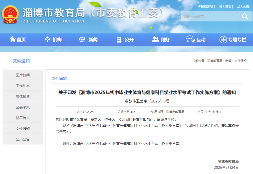Open 图片新闻 in the sidebar
Screen dimensions: 253x174
pos(23,75)
